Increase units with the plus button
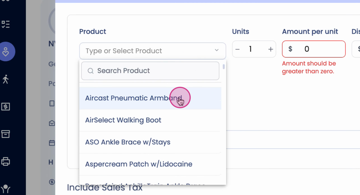The width and height of the screenshot is (360, 195). click(x=271, y=49)
